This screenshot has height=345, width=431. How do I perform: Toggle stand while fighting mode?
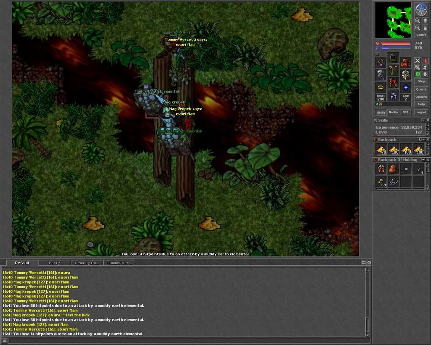(x=425, y=61)
